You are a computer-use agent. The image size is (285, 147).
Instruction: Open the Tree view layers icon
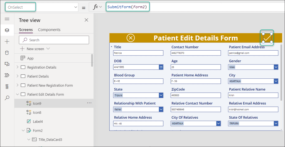click(7, 30)
